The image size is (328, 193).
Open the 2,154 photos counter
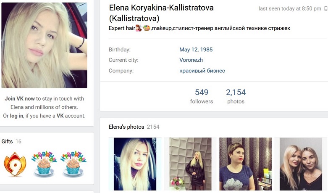point(236,96)
